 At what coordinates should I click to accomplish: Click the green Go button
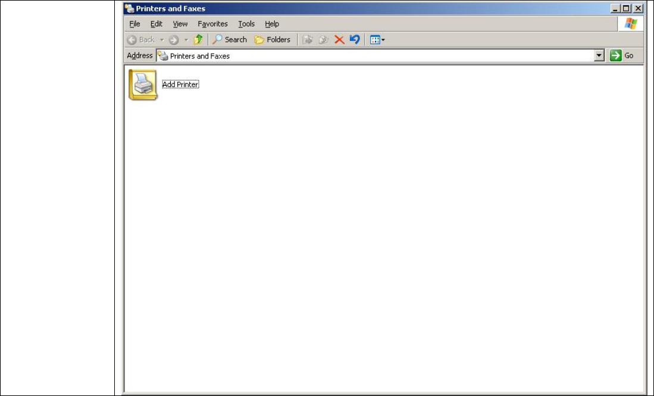622,55
